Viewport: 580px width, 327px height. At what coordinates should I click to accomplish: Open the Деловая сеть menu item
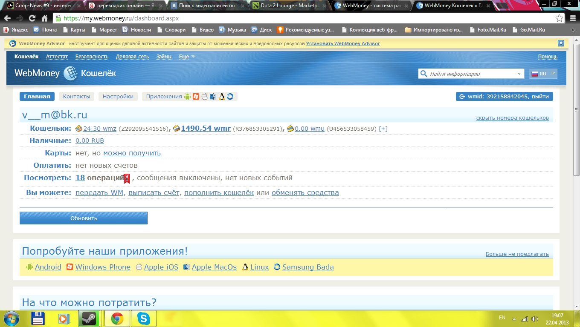tap(132, 56)
